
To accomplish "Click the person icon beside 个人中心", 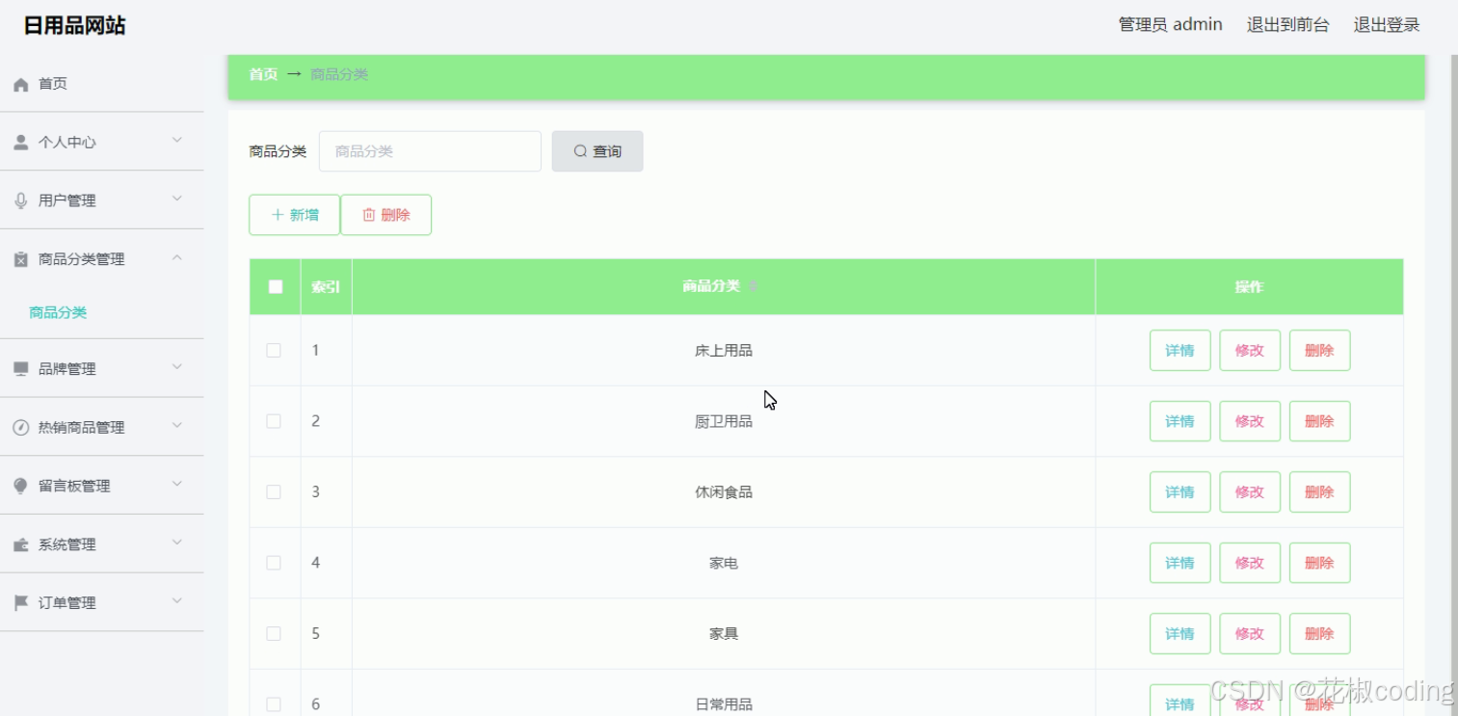I will pos(21,143).
